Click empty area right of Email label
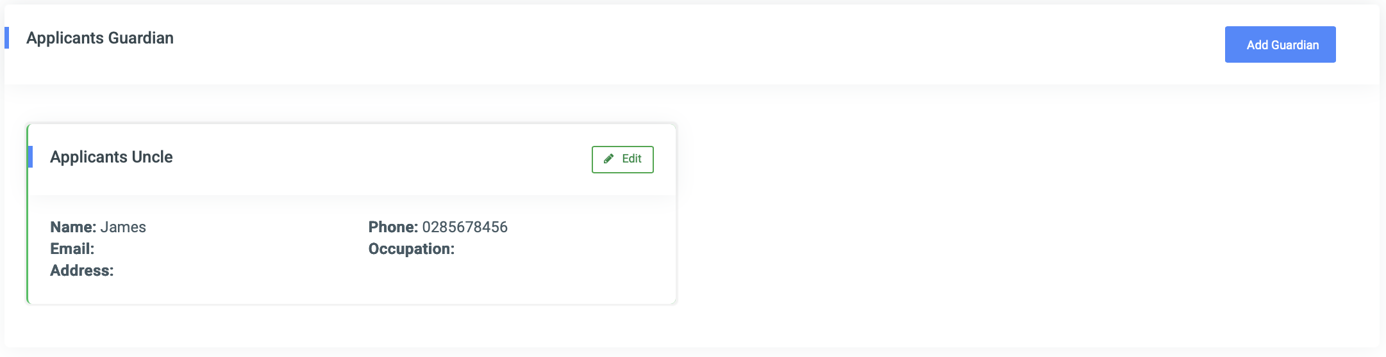 (x=224, y=249)
